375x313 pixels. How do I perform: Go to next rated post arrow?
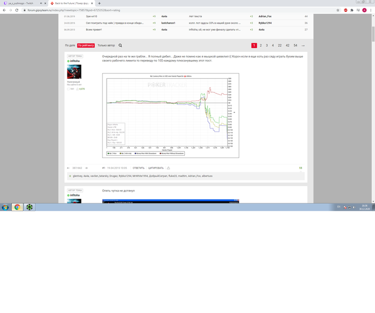click(x=86, y=168)
